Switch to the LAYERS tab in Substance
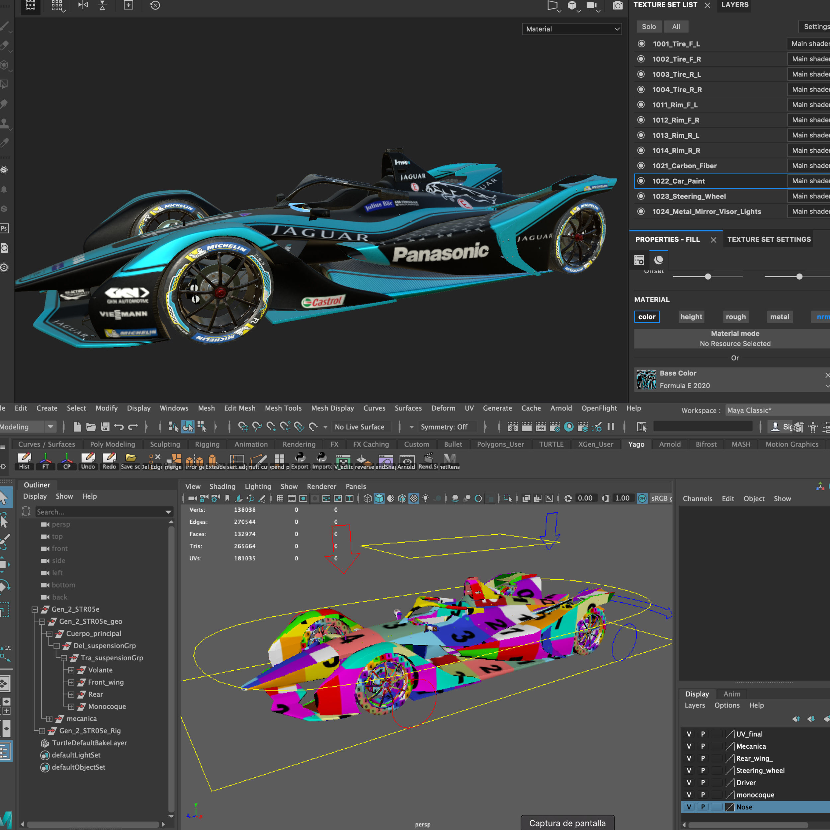Image resolution: width=830 pixels, height=830 pixels. point(735,5)
